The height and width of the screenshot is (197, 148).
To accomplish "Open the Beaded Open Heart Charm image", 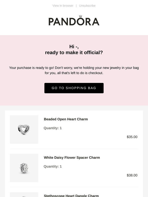I will [24, 129].
